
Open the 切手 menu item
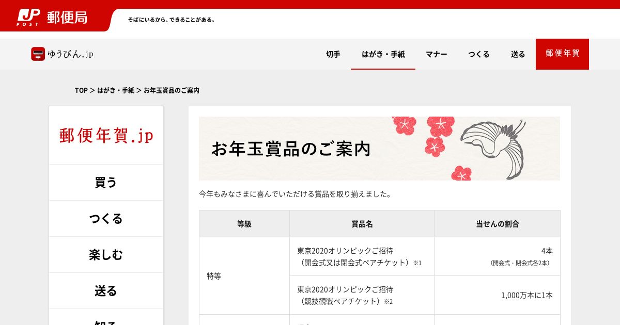coord(333,54)
